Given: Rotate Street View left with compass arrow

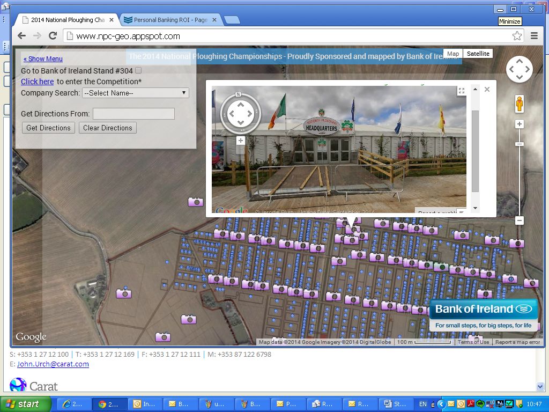Looking at the screenshot, I should click(232, 114).
